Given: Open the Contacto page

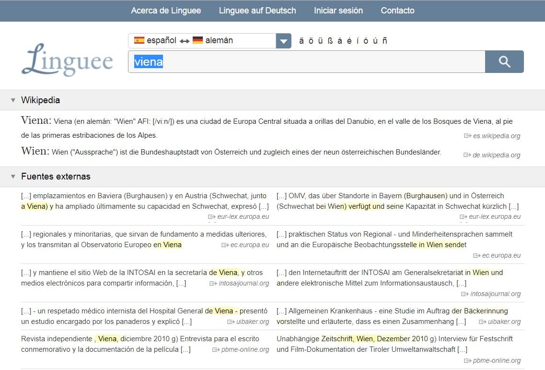Looking at the screenshot, I should pyautogui.click(x=398, y=11).
